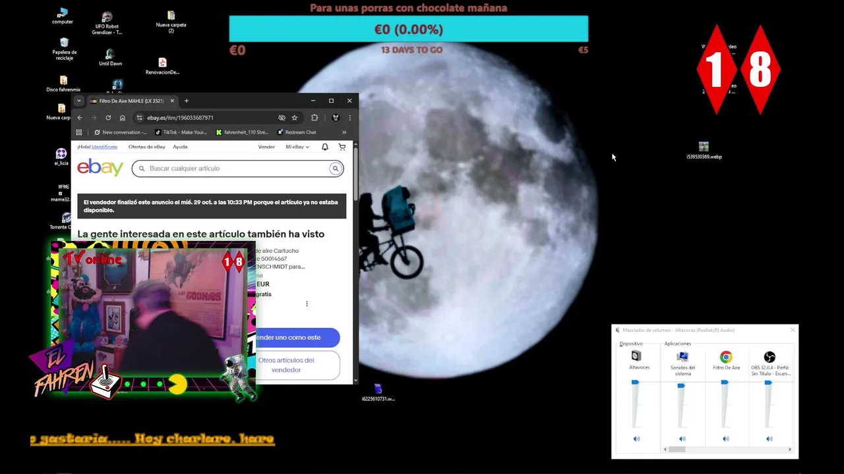Open the Disco fahrenmix folder
844x474 pixels.
[63, 84]
